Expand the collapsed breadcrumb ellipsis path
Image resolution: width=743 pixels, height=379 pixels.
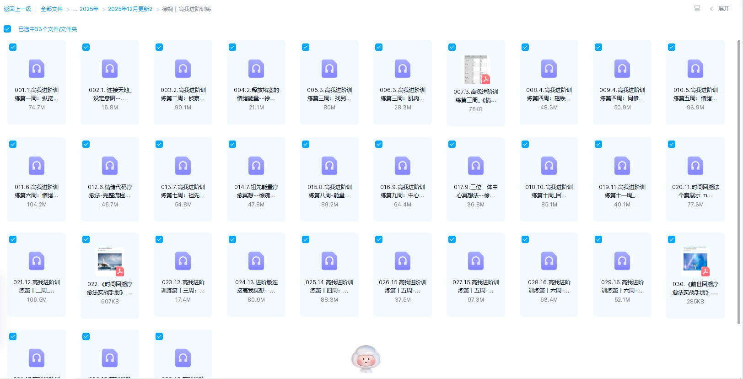pos(75,9)
